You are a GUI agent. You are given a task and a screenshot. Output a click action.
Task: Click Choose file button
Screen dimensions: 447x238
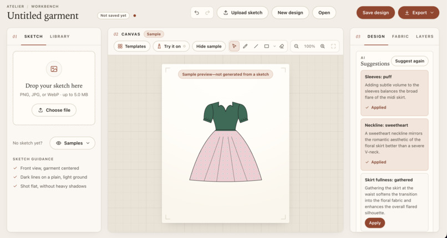pos(54,110)
